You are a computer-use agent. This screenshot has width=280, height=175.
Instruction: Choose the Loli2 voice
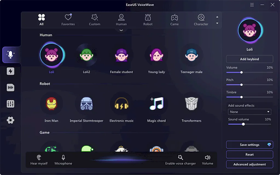[x=86, y=55]
